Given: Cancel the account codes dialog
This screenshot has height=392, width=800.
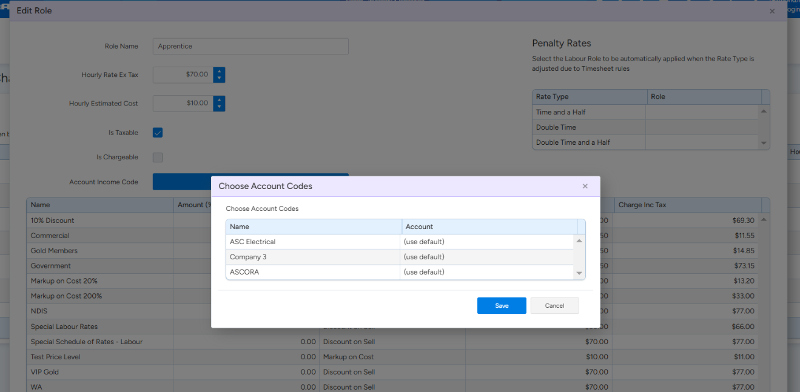Looking at the screenshot, I should [554, 305].
